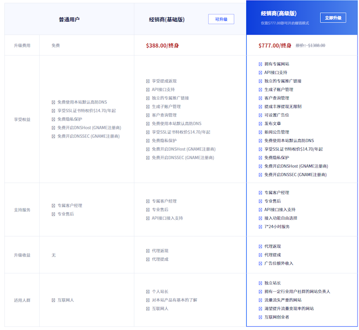Click 享受SSL证书特权价$14.70/年起 in 普通用户 column

pos(87,111)
